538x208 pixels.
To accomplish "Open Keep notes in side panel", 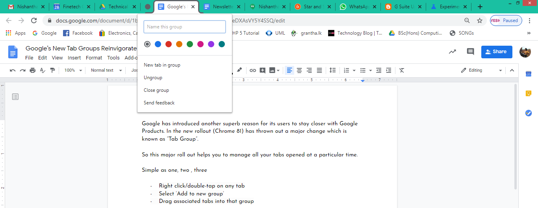I will pos(529,93).
